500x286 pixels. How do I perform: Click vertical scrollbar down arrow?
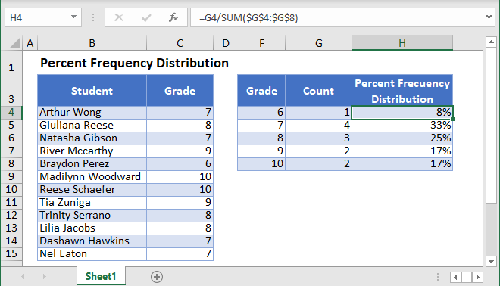point(491,262)
